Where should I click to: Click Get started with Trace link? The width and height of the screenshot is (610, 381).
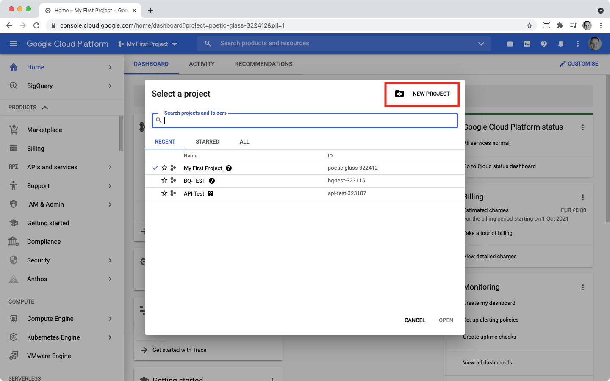tap(179, 350)
